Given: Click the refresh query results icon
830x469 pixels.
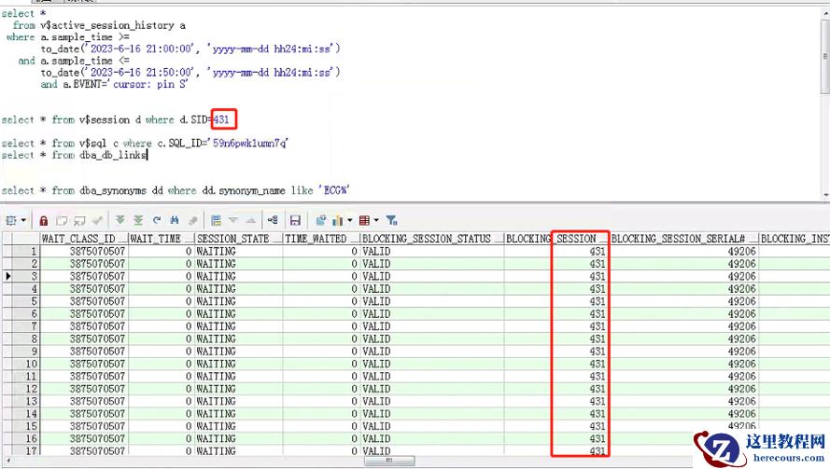Looking at the screenshot, I should pyautogui.click(x=157, y=221).
